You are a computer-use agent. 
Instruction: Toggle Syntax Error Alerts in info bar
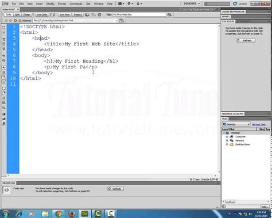4,82
